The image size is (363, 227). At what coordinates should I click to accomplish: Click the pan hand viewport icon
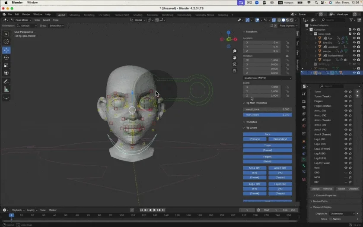click(x=235, y=57)
